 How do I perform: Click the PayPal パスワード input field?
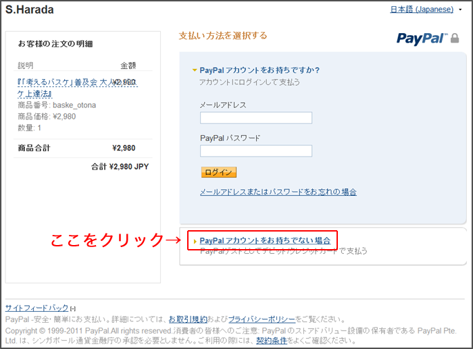(256, 151)
